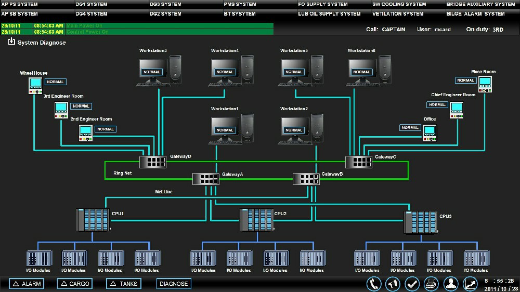Open BILGE ALARM SYSTEM page

475,14
